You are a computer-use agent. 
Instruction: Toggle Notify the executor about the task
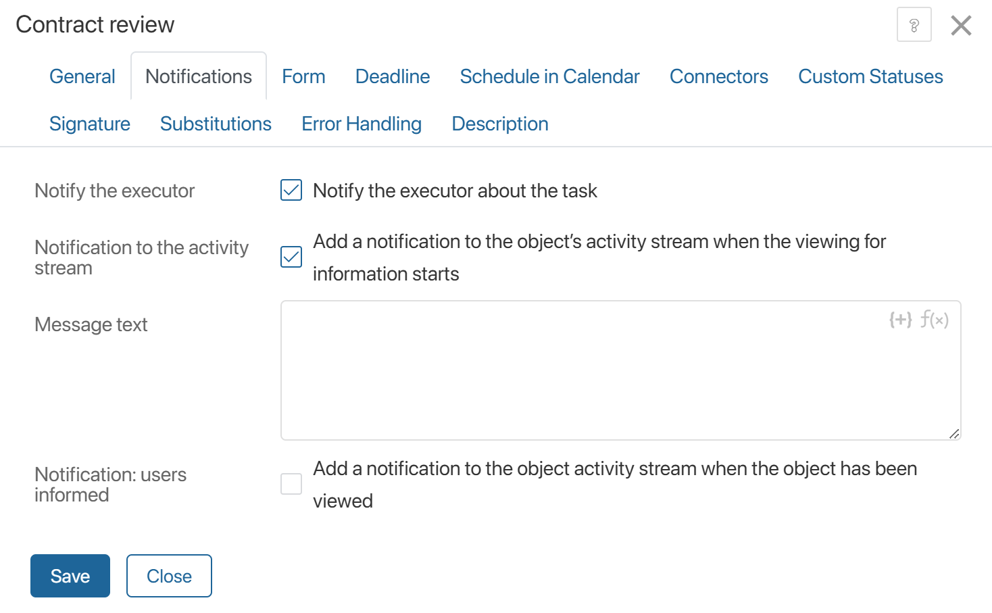291,191
